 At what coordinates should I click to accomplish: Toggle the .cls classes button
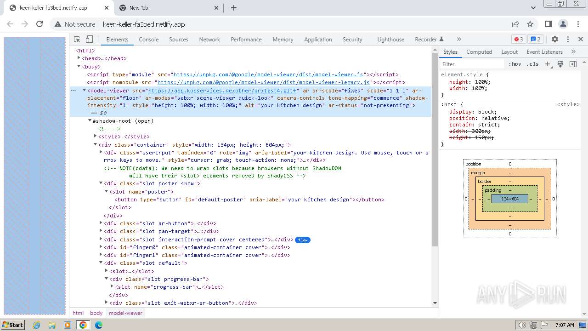point(532,64)
